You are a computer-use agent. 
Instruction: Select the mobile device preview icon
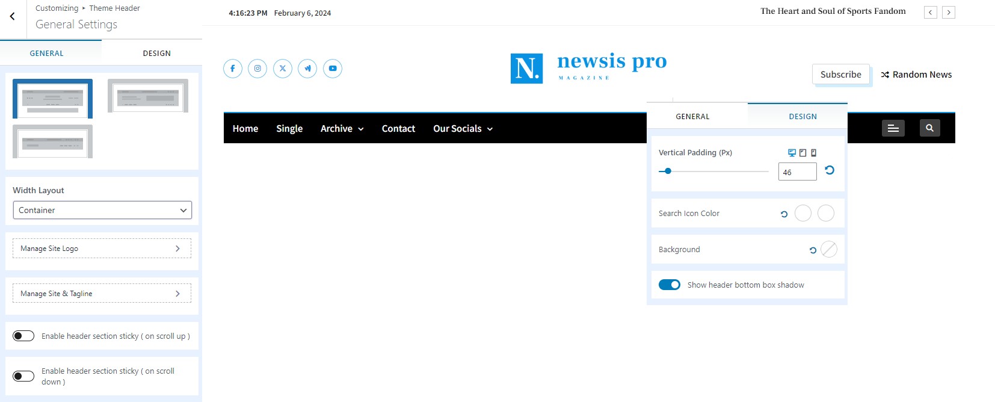813,153
